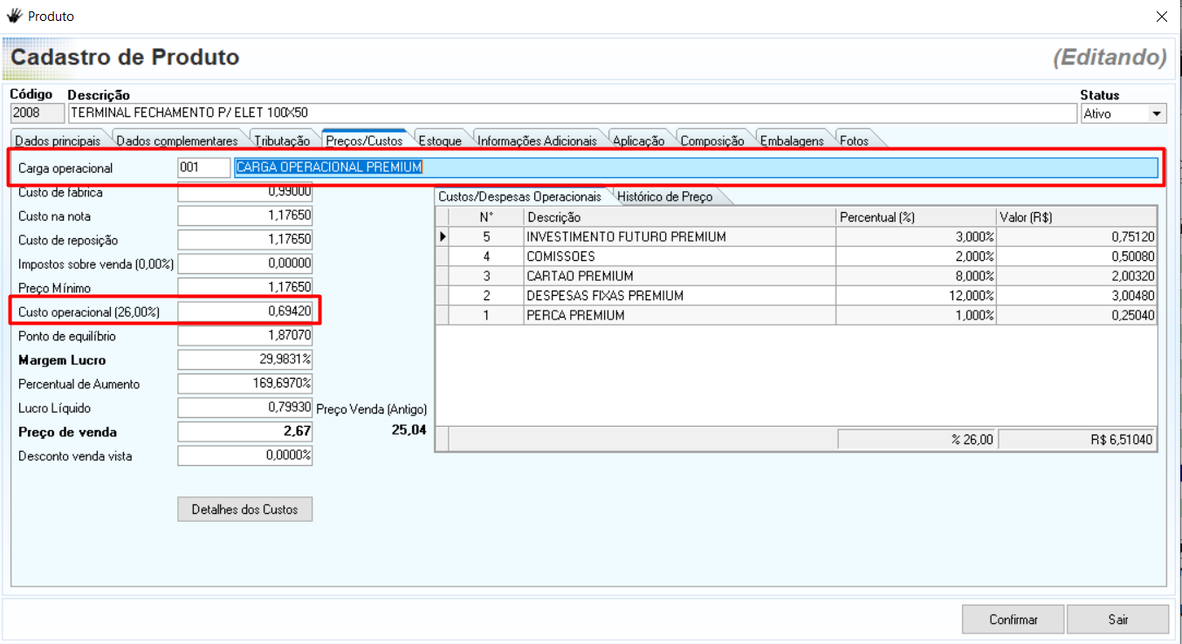Viewport: 1182px width, 644px height.
Task: Sort by the Descrição column header
Action: [680, 216]
